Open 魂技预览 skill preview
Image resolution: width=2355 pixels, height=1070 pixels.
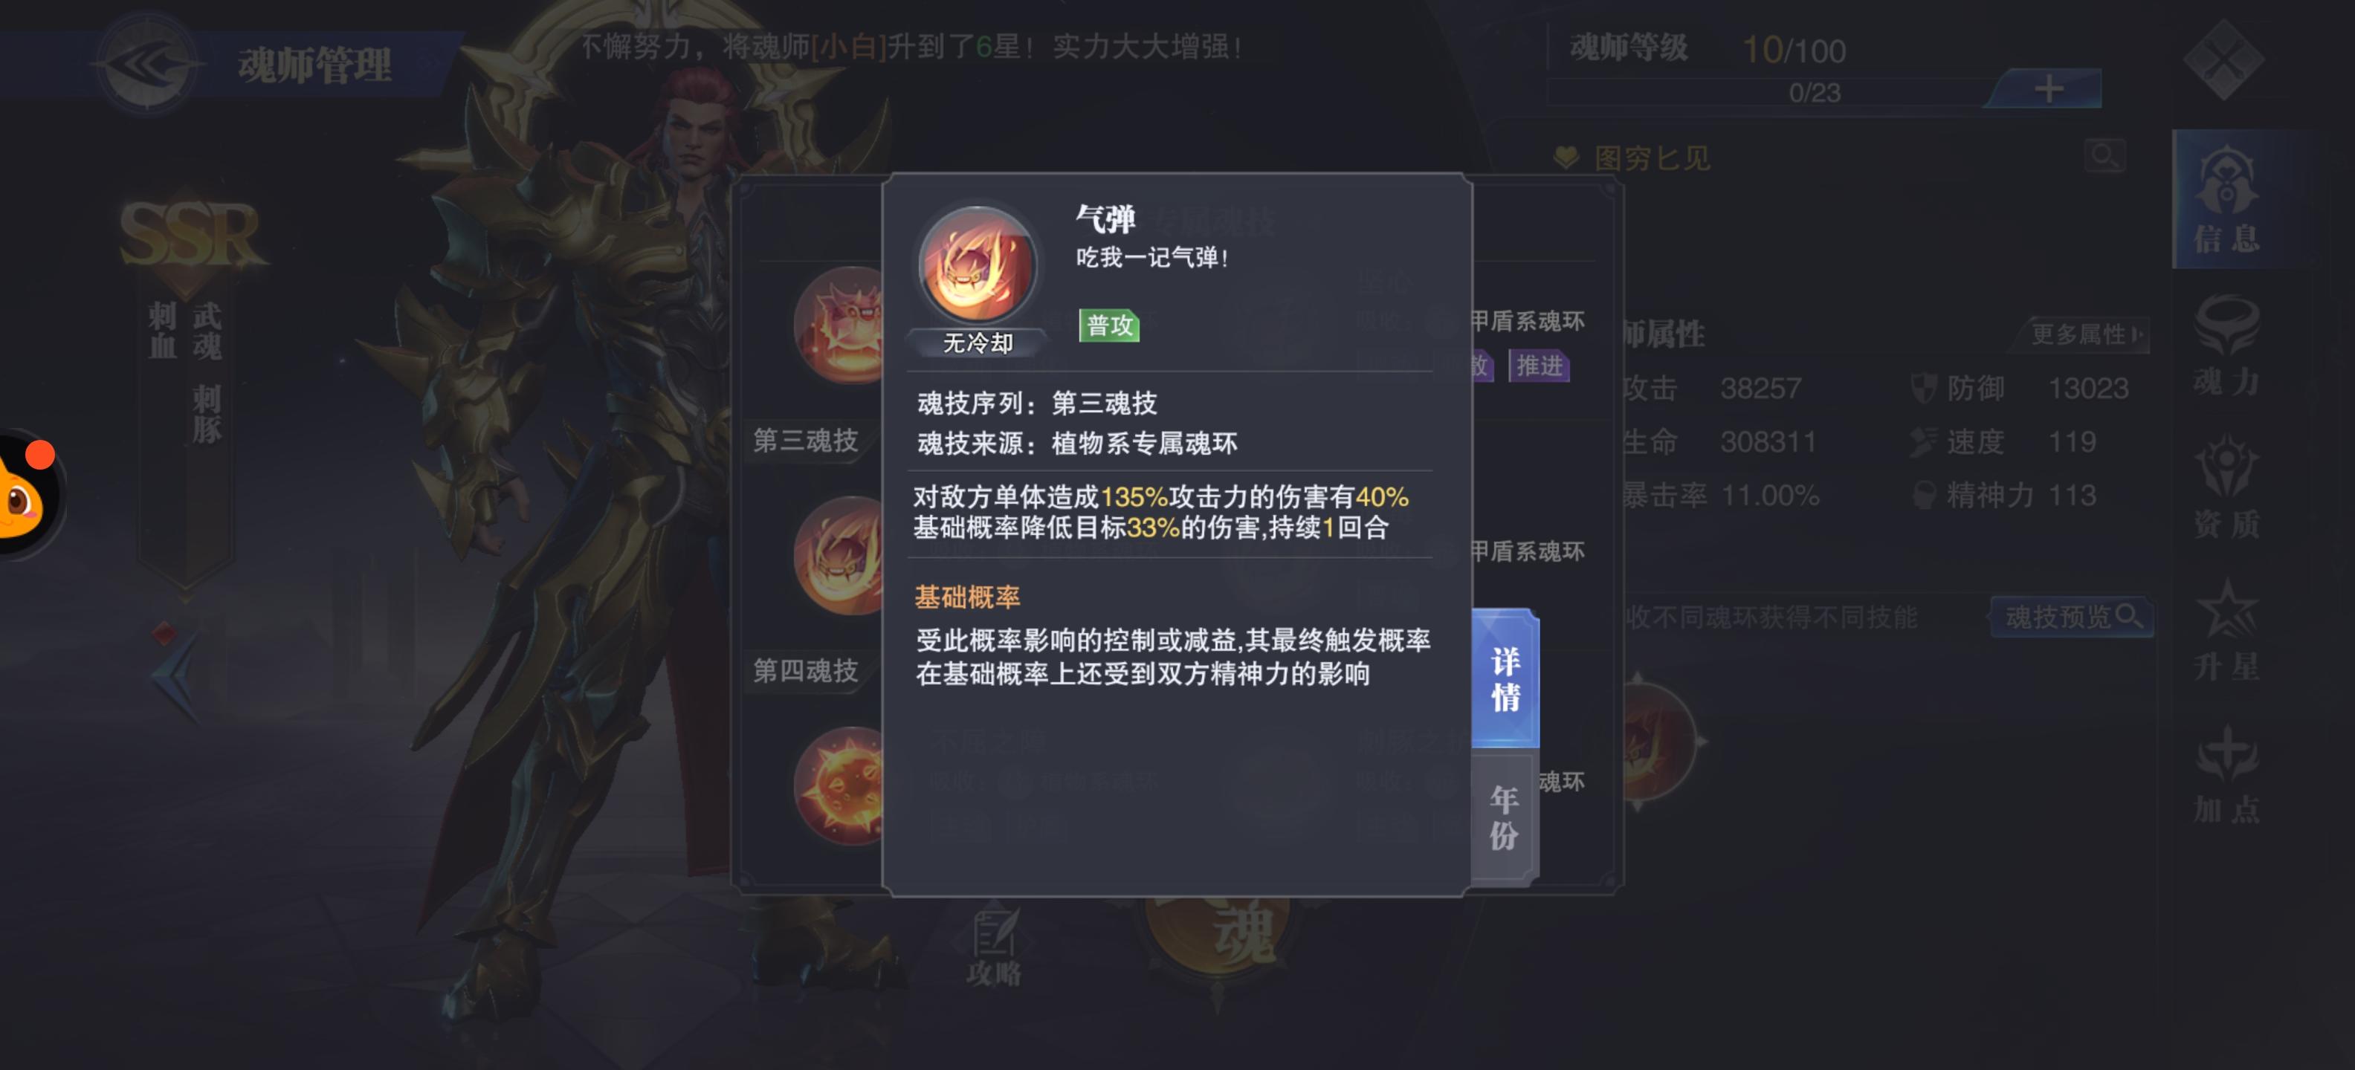point(2072,617)
